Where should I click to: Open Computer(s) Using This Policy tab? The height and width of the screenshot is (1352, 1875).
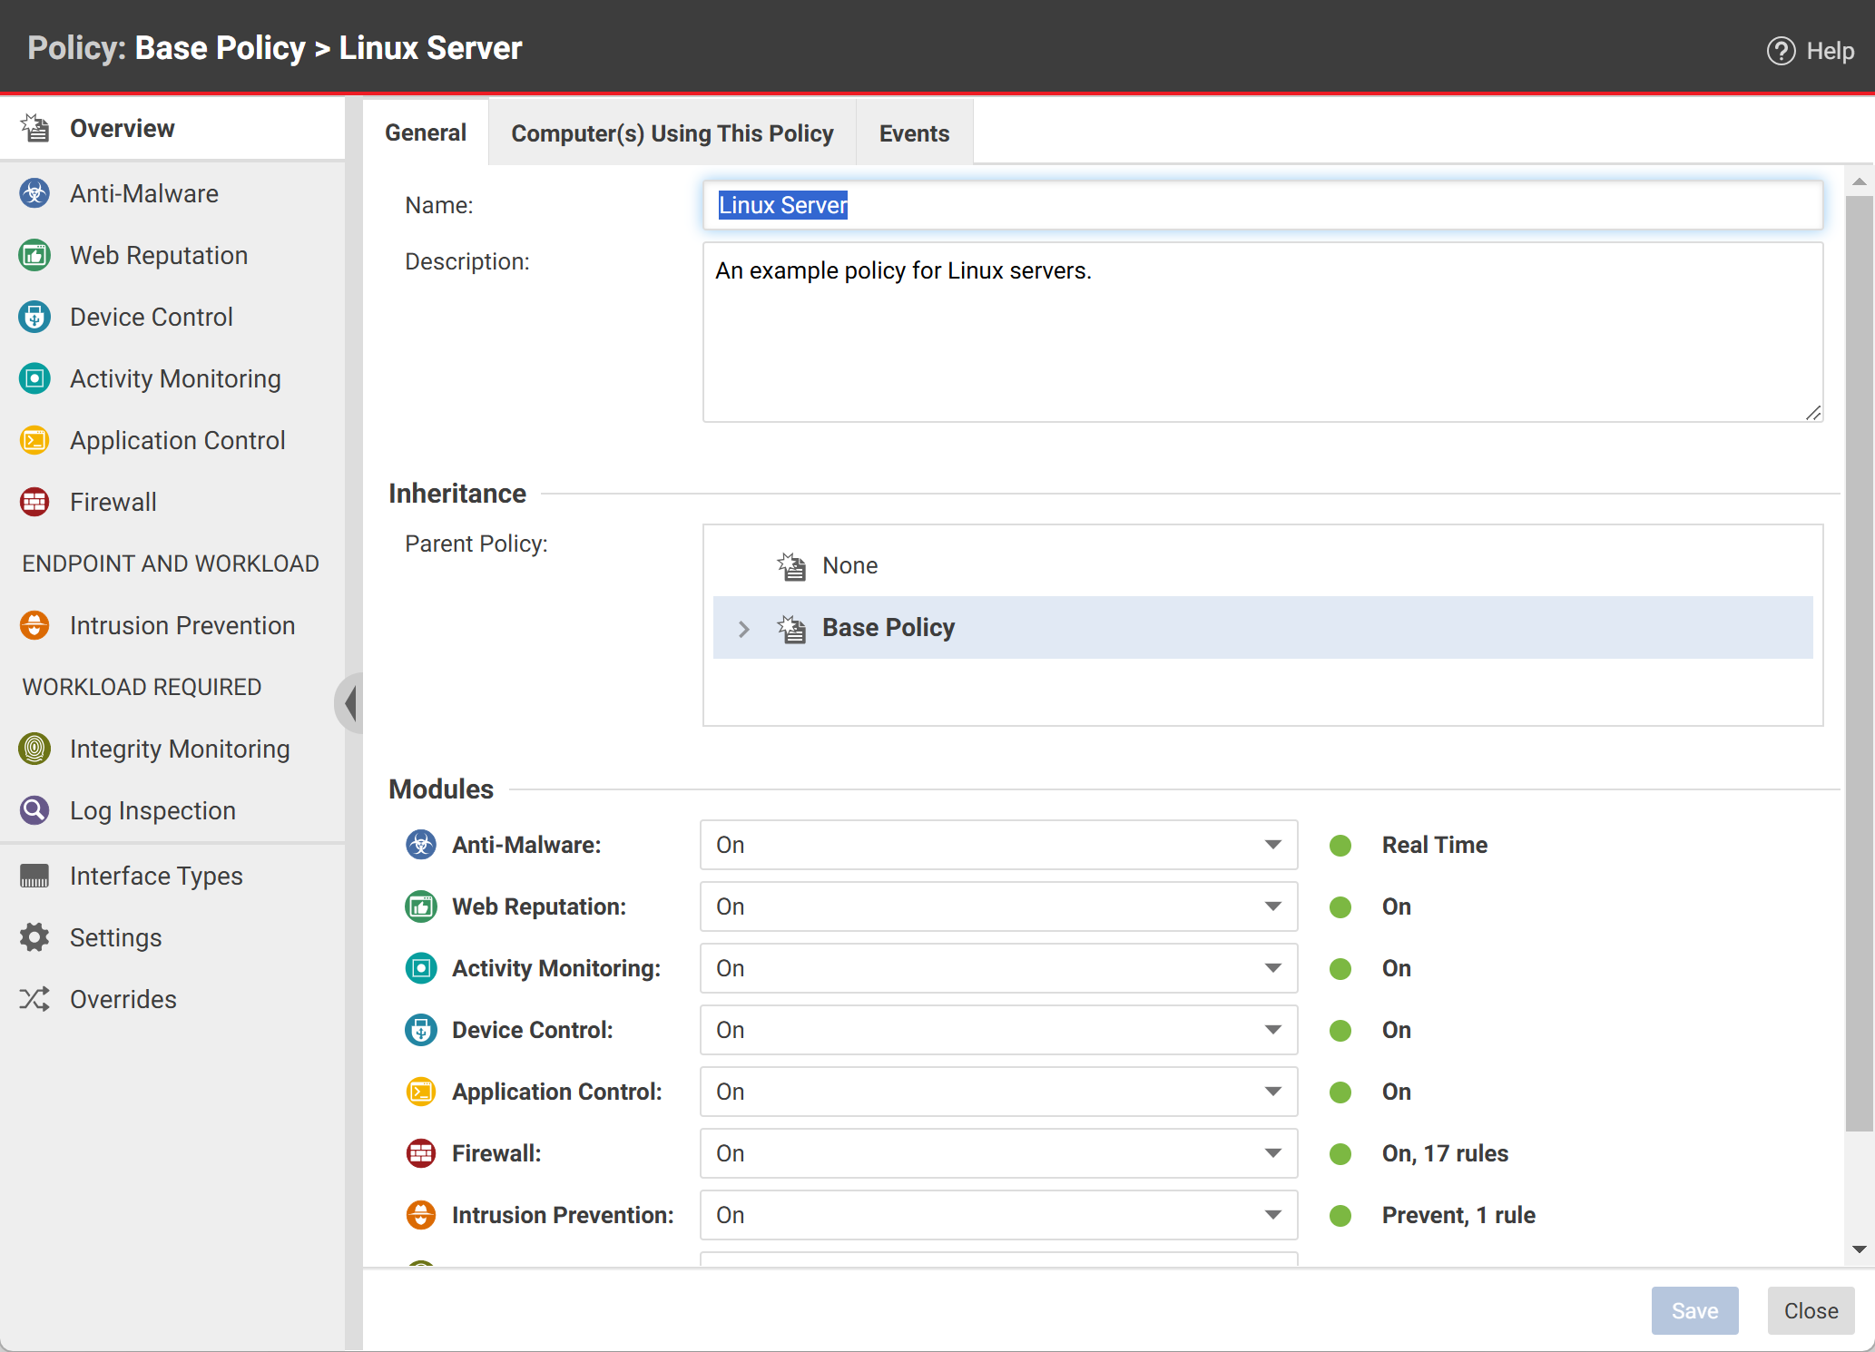tap(672, 133)
